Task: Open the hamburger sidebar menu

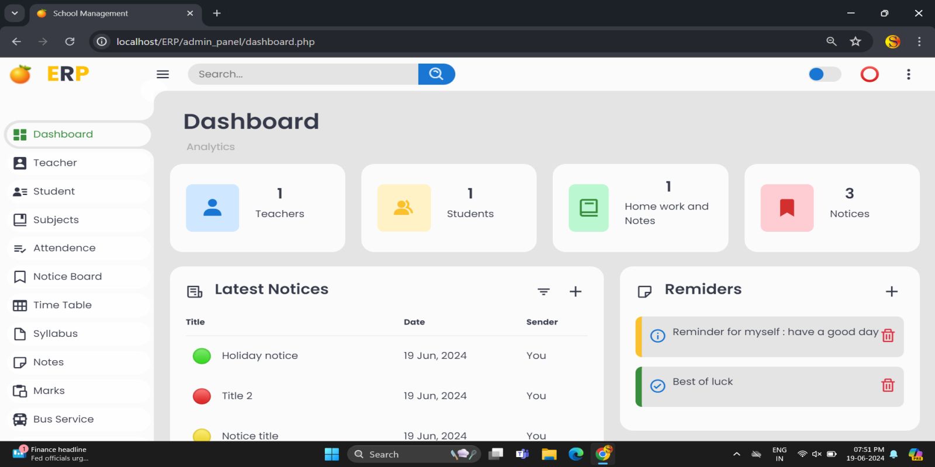Action: (163, 74)
